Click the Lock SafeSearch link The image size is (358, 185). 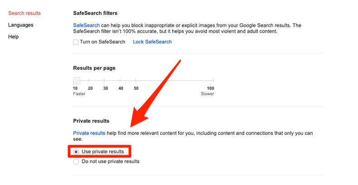click(152, 42)
